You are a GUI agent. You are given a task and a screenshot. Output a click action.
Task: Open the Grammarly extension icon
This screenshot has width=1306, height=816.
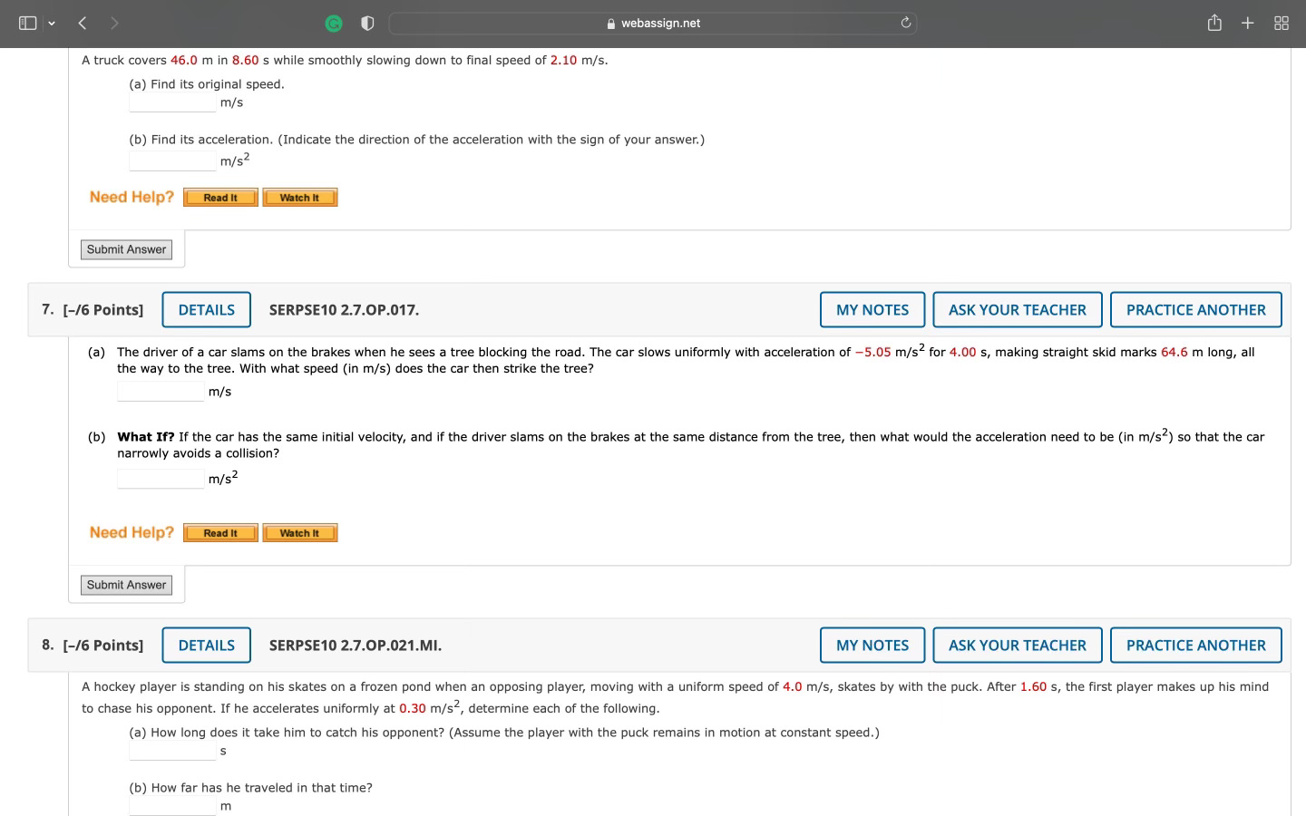click(334, 23)
